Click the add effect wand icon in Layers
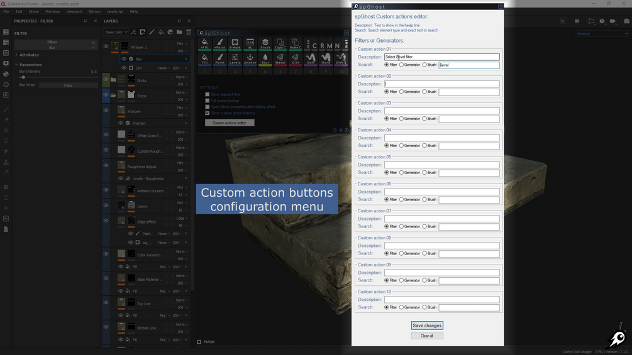The width and height of the screenshot is (632, 355). tap(133, 32)
